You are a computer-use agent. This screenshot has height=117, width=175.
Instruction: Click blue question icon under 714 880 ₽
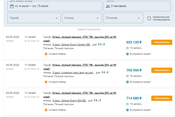127,110
